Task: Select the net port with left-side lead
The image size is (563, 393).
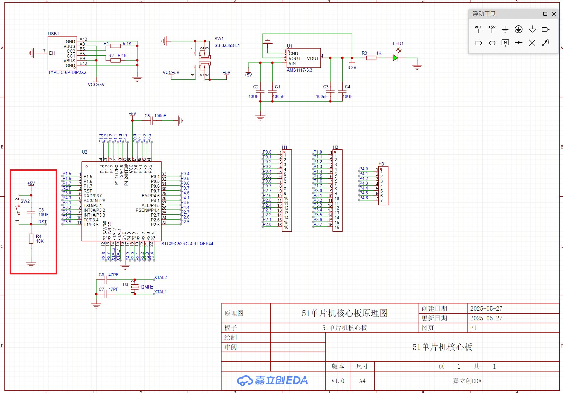Action: [478, 43]
